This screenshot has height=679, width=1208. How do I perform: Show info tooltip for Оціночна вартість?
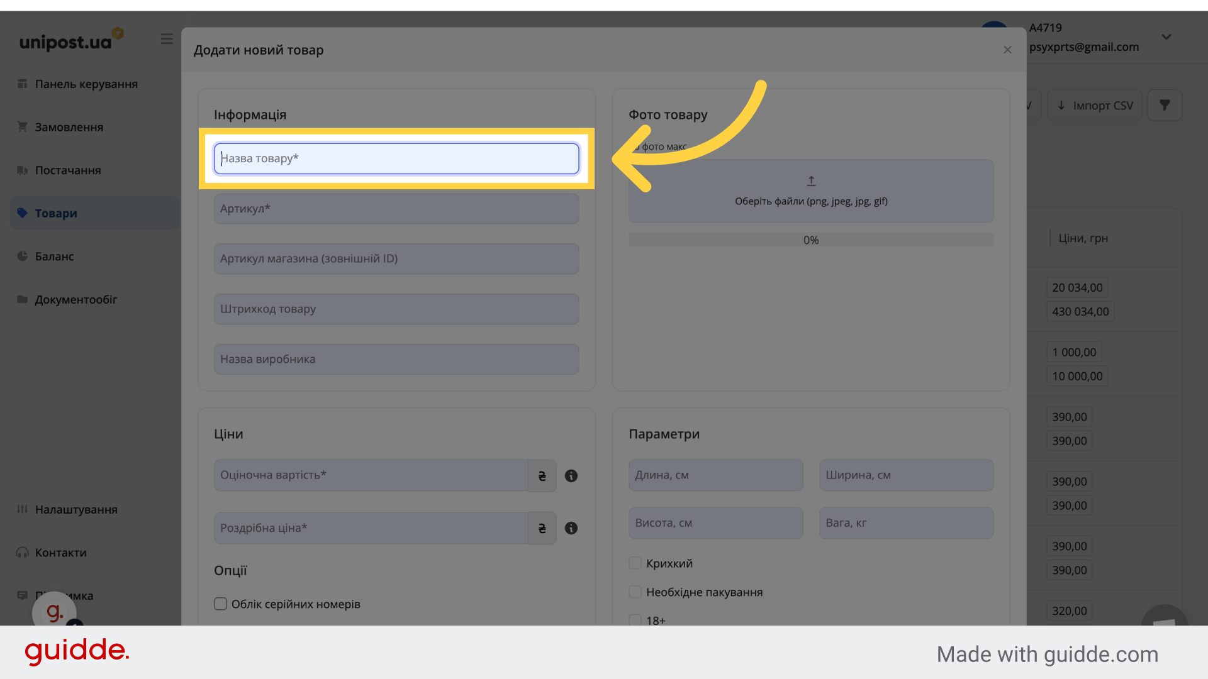[571, 476]
